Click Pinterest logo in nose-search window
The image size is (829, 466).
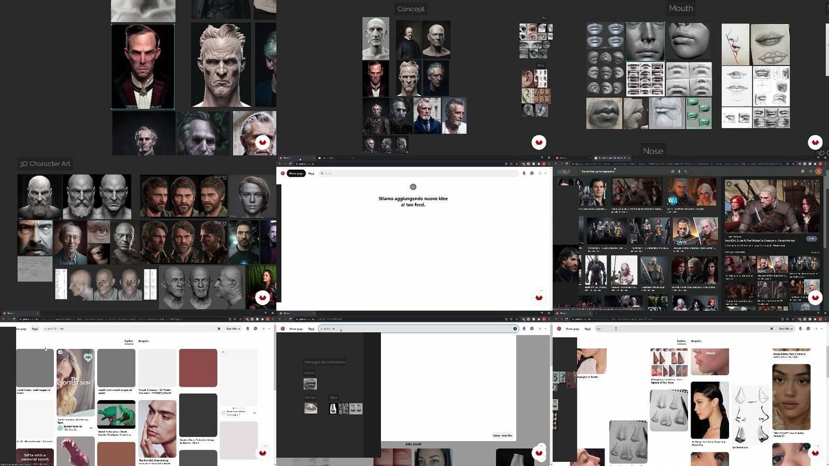[x=559, y=329]
